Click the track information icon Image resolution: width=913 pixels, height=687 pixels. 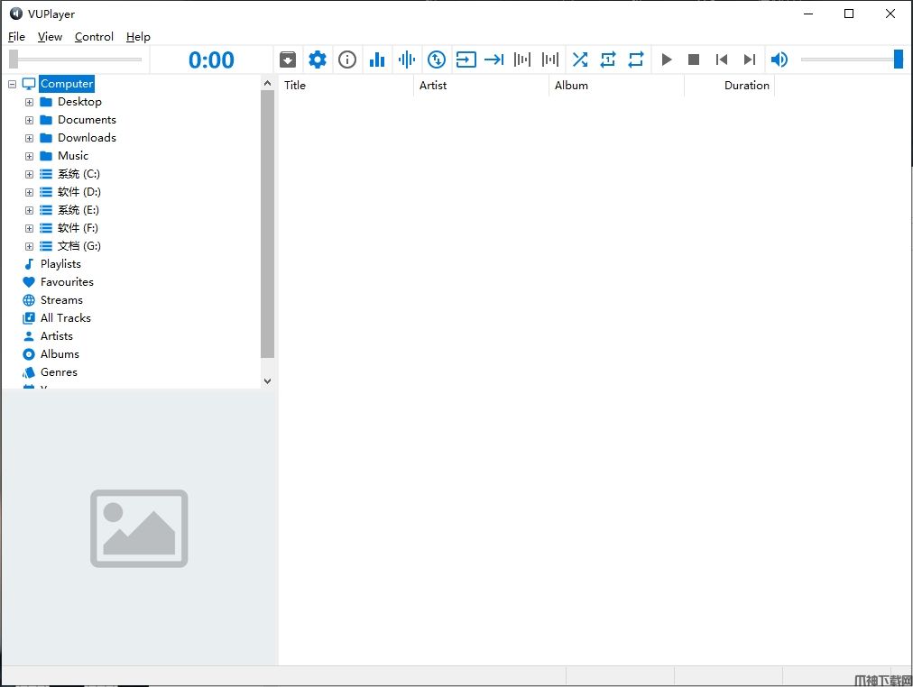tap(347, 60)
